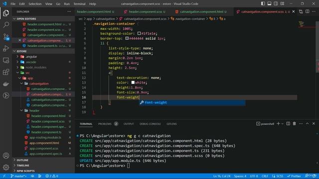Click the new terminal plus icon
319x179 pixels.
point(278,124)
